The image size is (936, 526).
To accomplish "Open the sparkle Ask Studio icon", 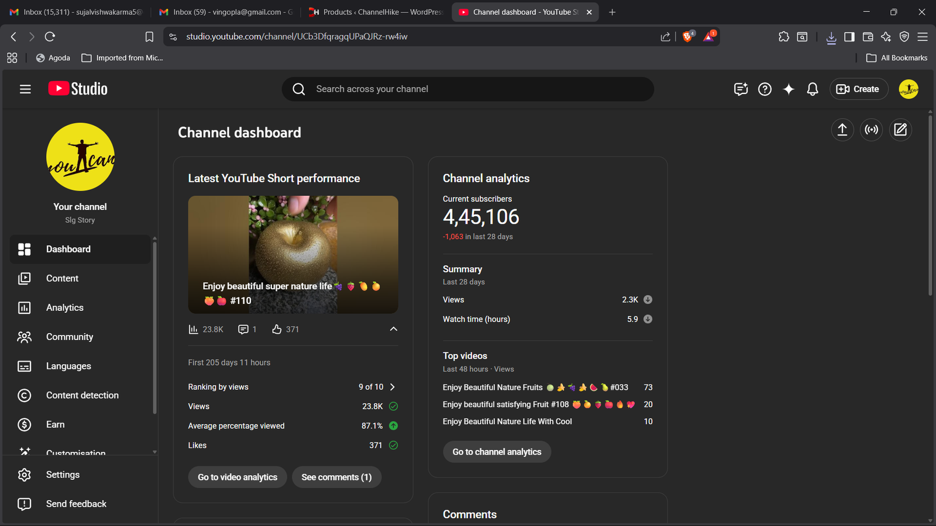I will pos(789,89).
